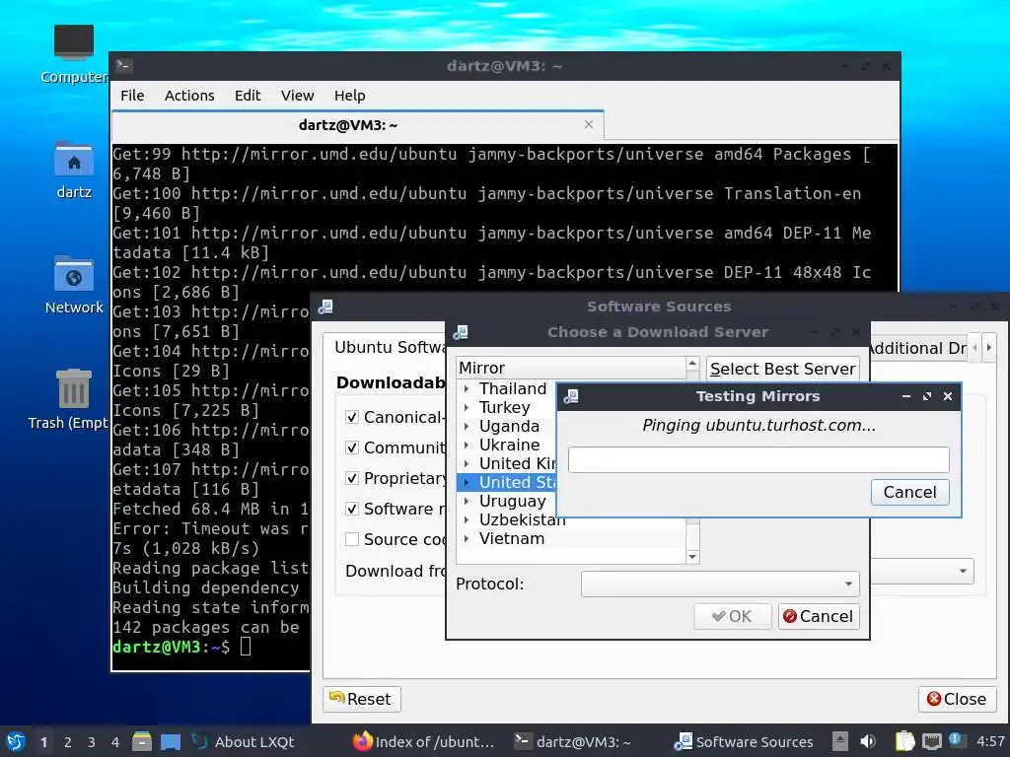Click the mirror list scroll up arrow
The width and height of the screenshot is (1010, 757).
[x=692, y=365]
